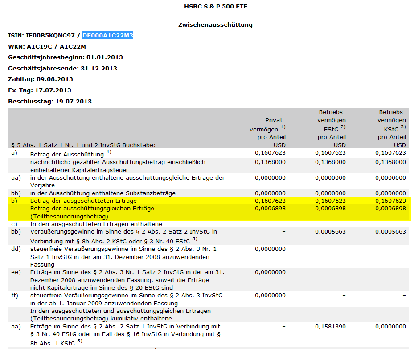The height and width of the screenshot is (349, 414).
Task: Click the Privatvermögen column header
Action: coord(268,132)
